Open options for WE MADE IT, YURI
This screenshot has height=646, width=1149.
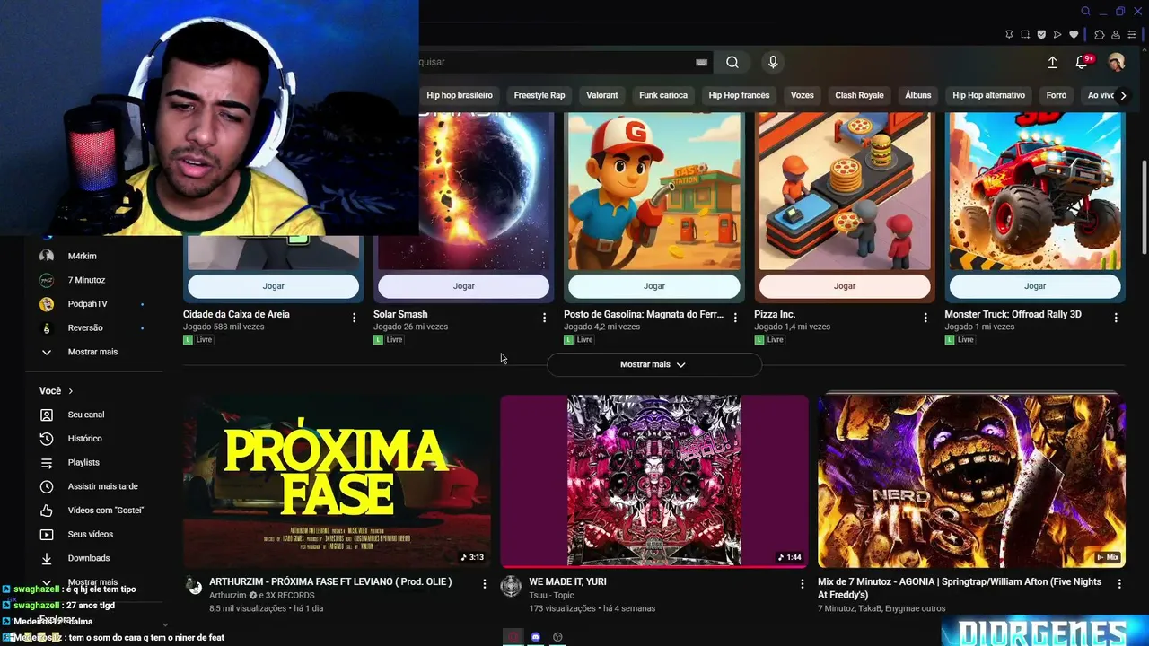click(x=803, y=584)
